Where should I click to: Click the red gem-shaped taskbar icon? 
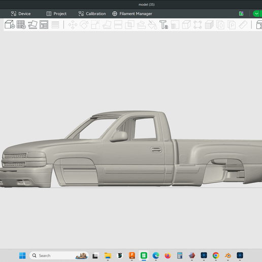click(192, 255)
